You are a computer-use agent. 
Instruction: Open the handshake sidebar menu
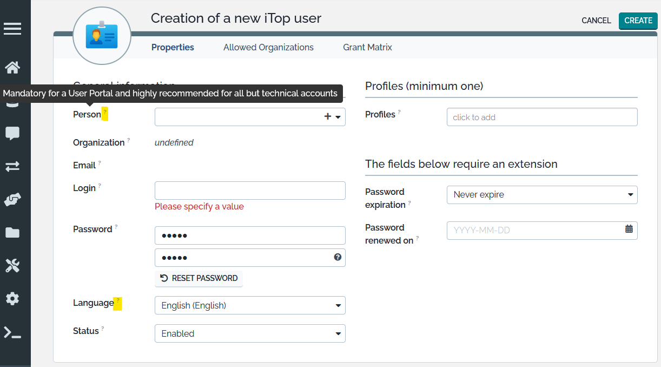(12, 200)
